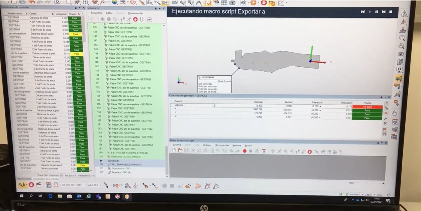Viewport: 421px width, 211px height.
Task: Pause the running macro script
Action: coord(377,12)
